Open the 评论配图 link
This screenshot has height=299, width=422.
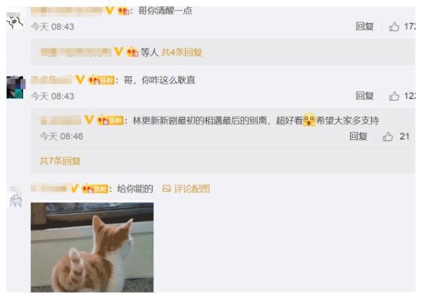tap(192, 189)
